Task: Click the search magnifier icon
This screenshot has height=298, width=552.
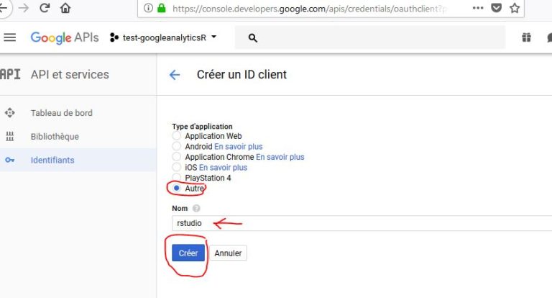Action: [x=253, y=37]
